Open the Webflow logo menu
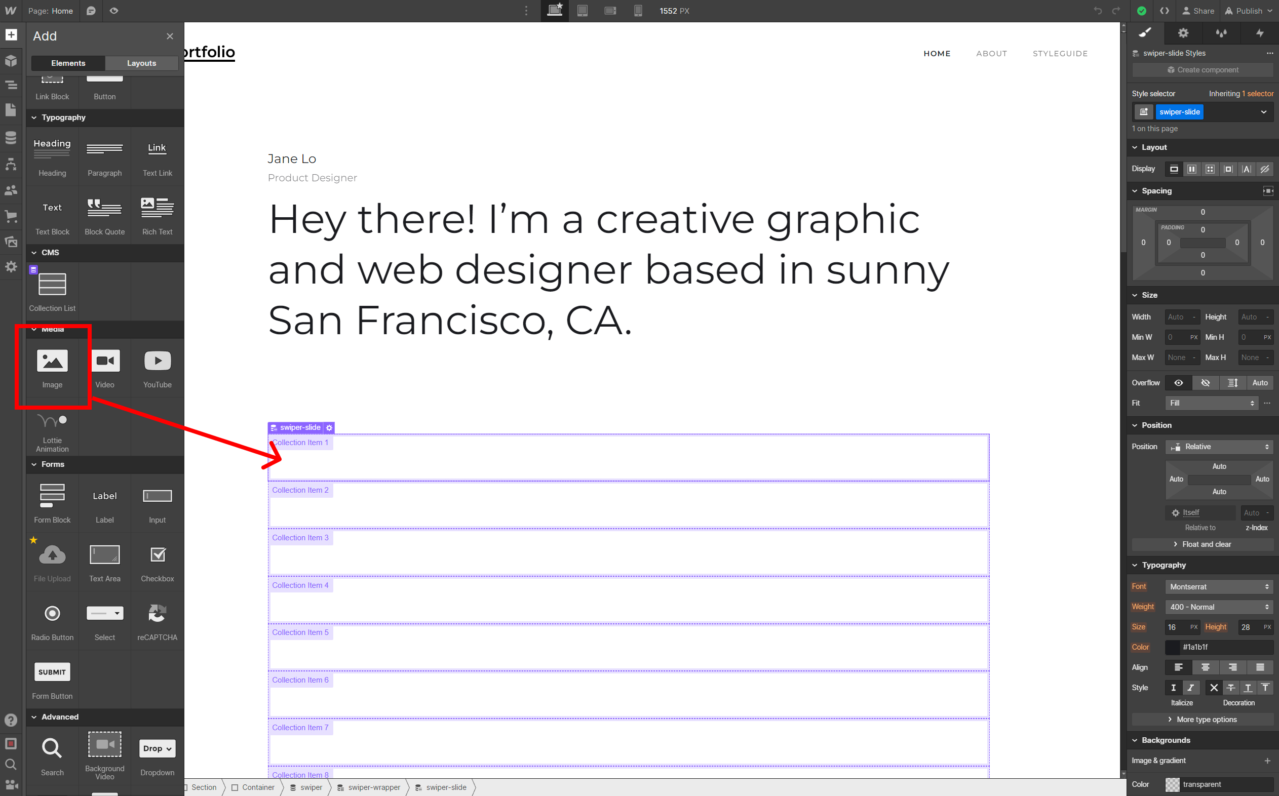Viewport: 1279px width, 796px height. [11, 11]
